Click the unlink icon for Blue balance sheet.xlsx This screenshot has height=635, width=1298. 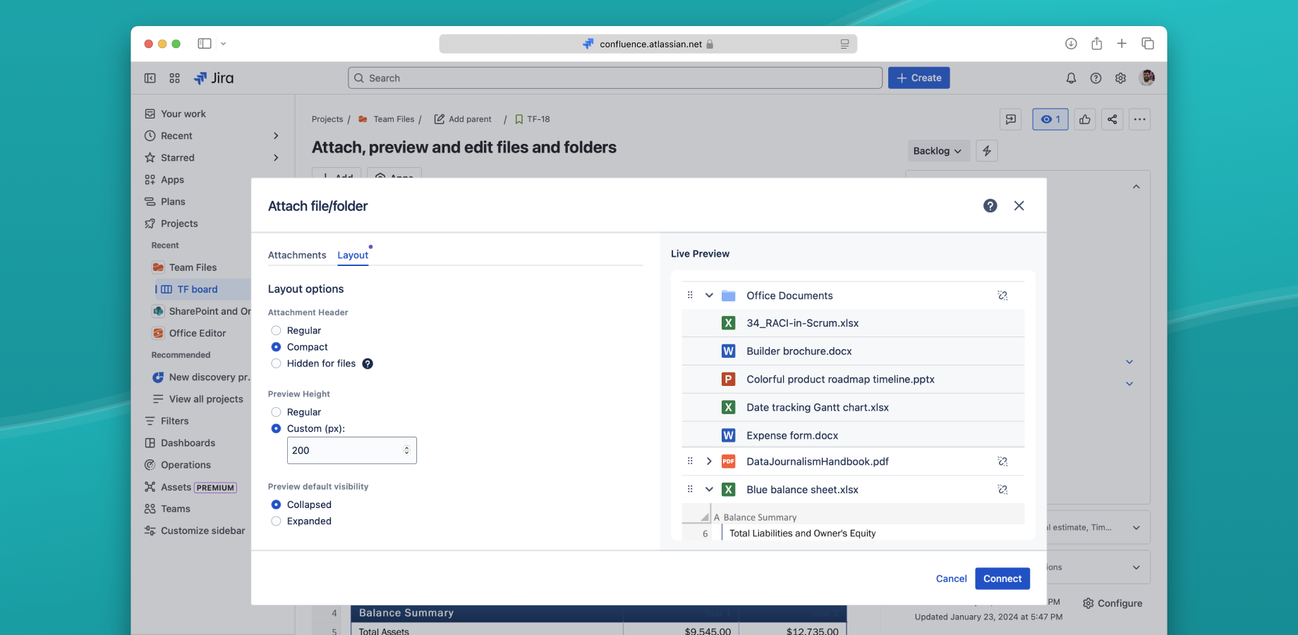pos(1002,490)
